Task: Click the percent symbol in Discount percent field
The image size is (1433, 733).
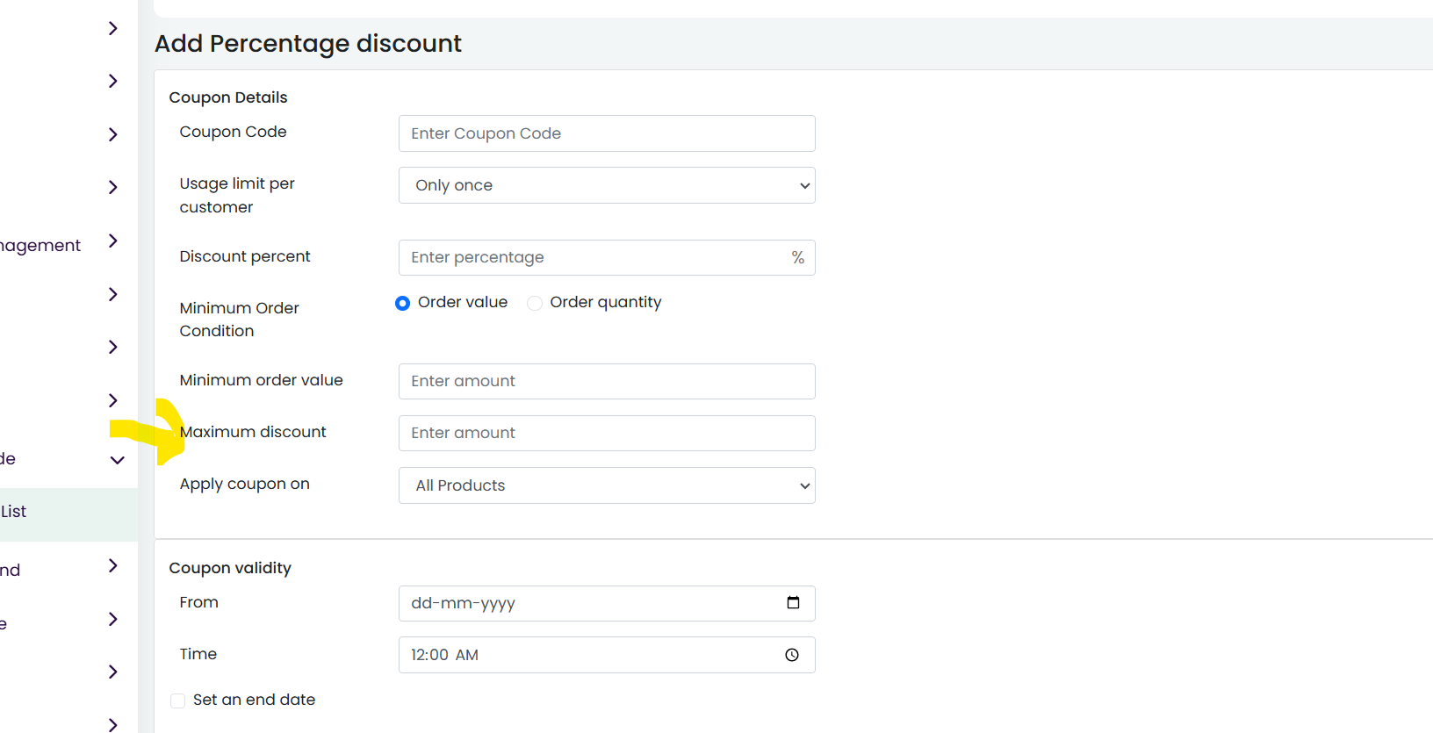Action: [x=797, y=257]
